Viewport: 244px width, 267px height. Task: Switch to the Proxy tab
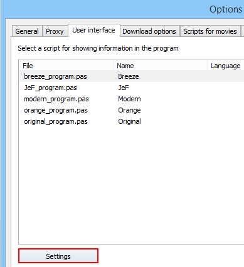(x=55, y=31)
